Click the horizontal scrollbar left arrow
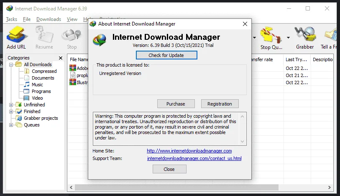 pyautogui.click(x=71, y=187)
